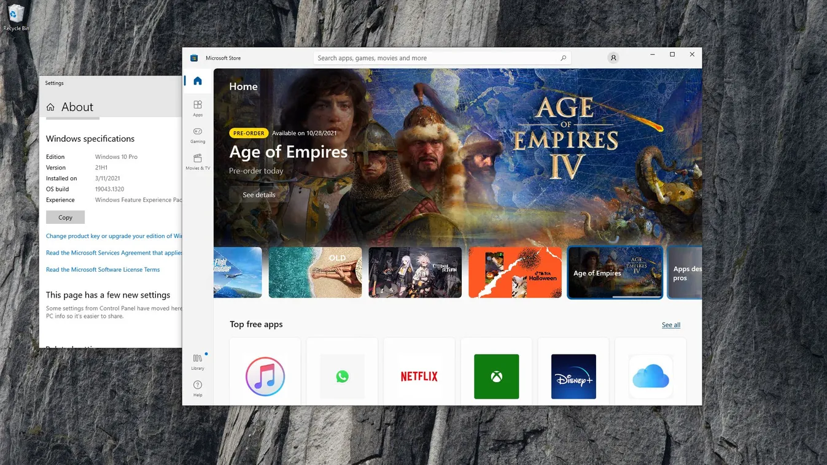Image resolution: width=827 pixels, height=465 pixels.
Task: Open Apps section in Store sidebar
Action: 198,109
